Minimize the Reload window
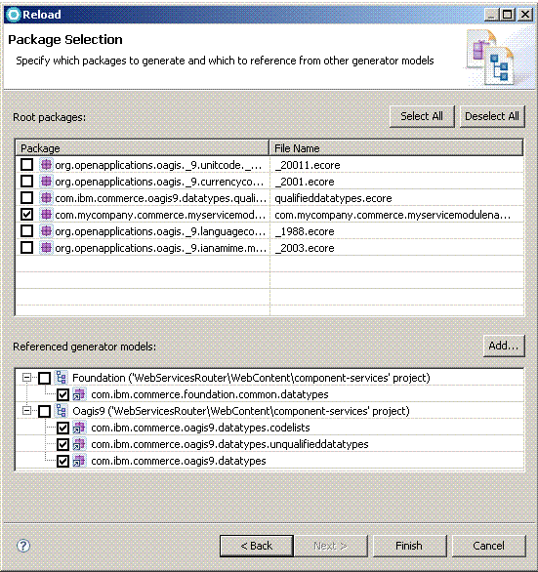Screen dimensions: 538x572 [x=492, y=15]
